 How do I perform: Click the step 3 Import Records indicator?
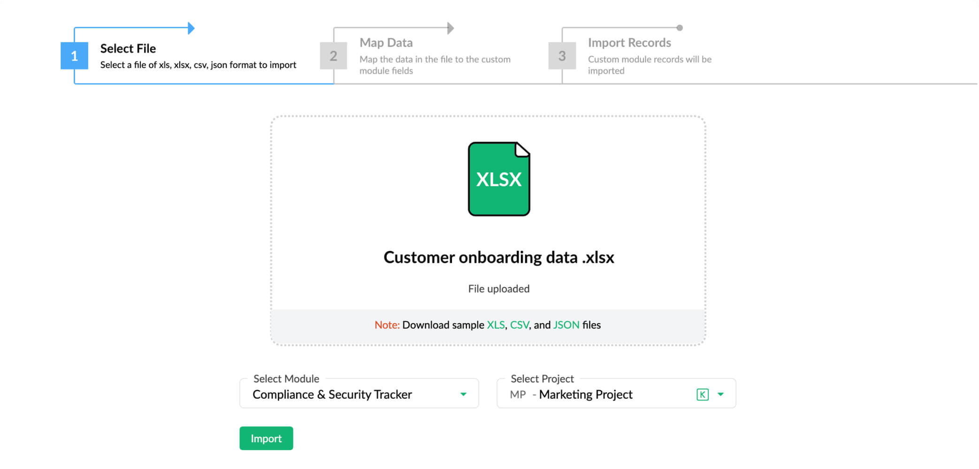pos(562,56)
